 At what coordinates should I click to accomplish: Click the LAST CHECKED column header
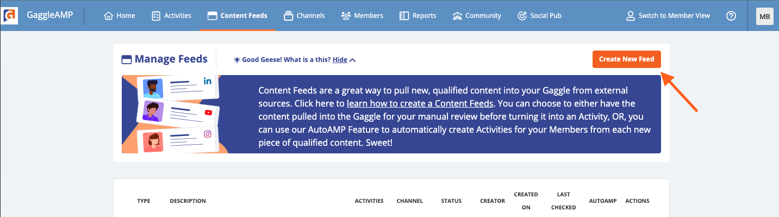click(x=563, y=201)
